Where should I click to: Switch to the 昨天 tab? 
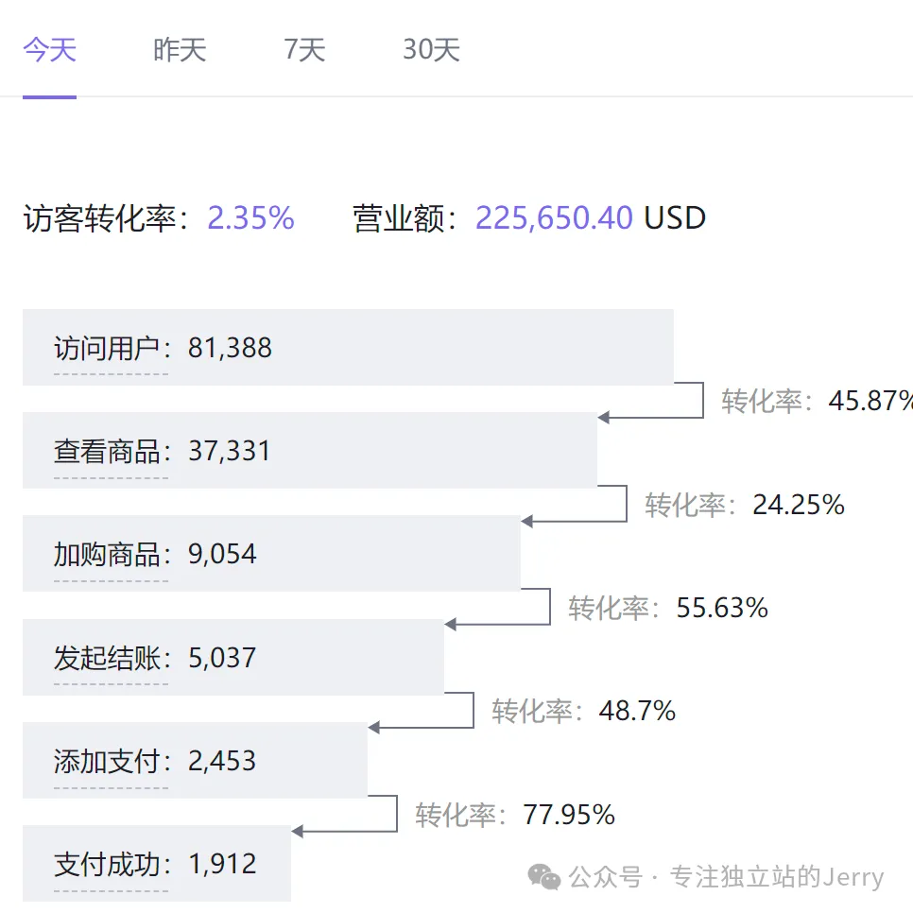[179, 49]
